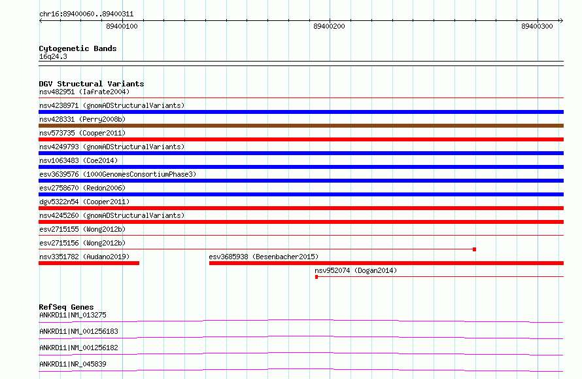Open variant nsv428331 (Perry2008b)
This screenshot has height=379, width=582.
(82, 119)
